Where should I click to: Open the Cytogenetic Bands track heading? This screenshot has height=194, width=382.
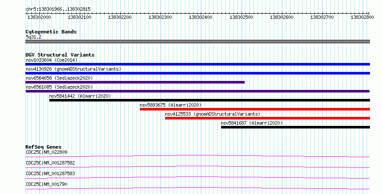pos(51,32)
